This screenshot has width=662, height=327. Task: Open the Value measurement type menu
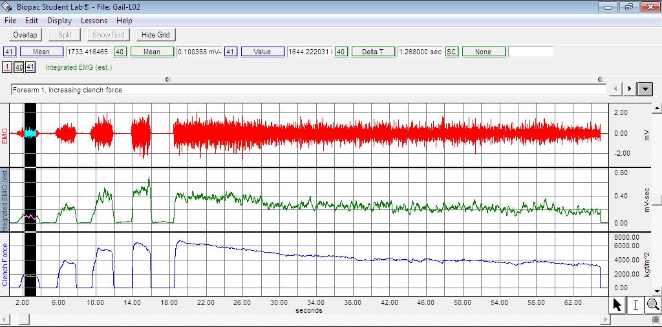(x=262, y=52)
